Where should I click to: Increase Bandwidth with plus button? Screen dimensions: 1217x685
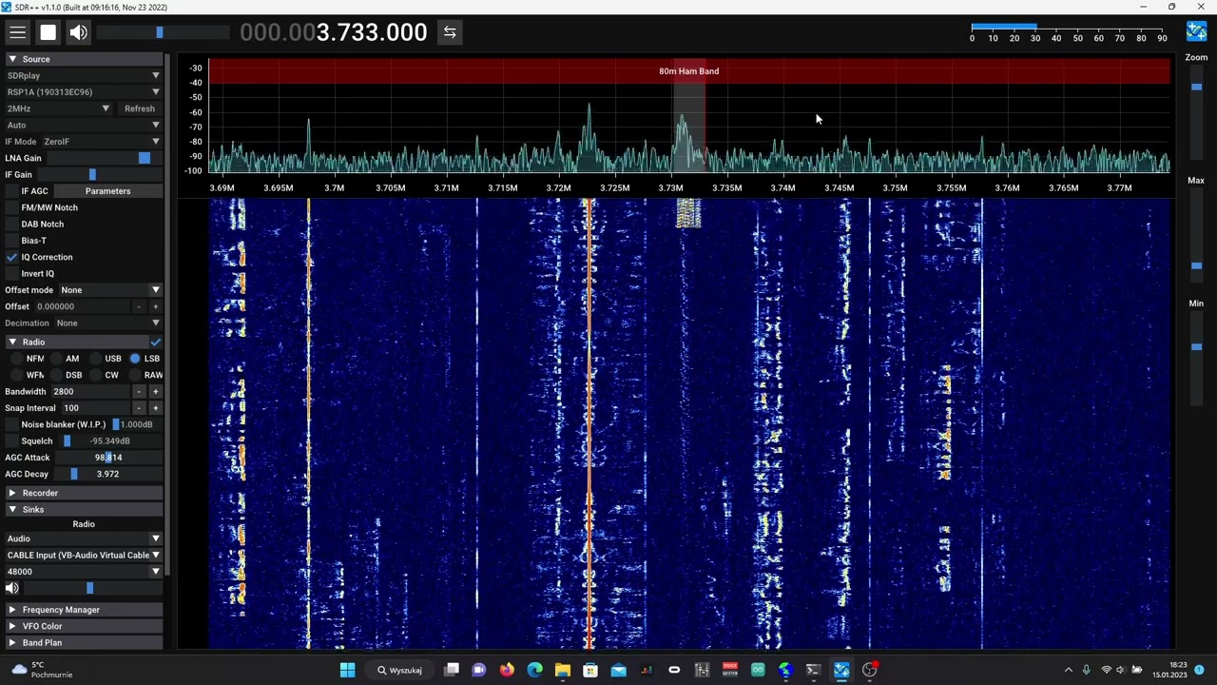[x=155, y=392]
